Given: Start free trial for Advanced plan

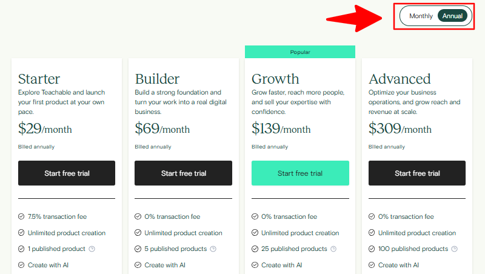Looking at the screenshot, I should pos(417,173).
